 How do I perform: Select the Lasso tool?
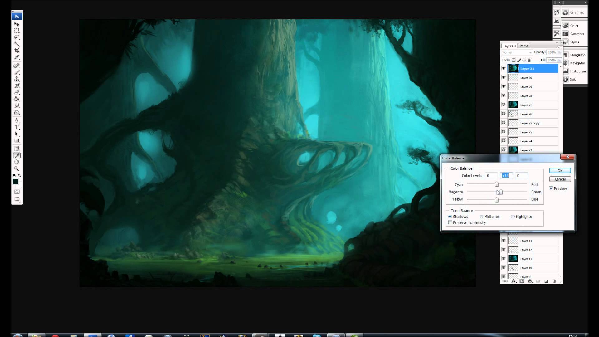pos(17,37)
